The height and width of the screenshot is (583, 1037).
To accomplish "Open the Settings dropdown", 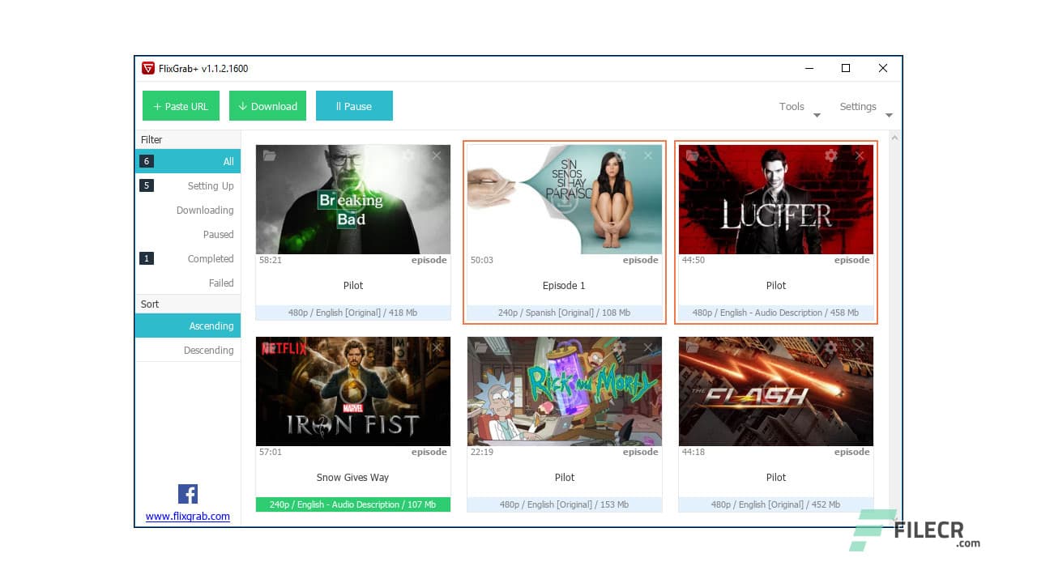I will [x=858, y=106].
